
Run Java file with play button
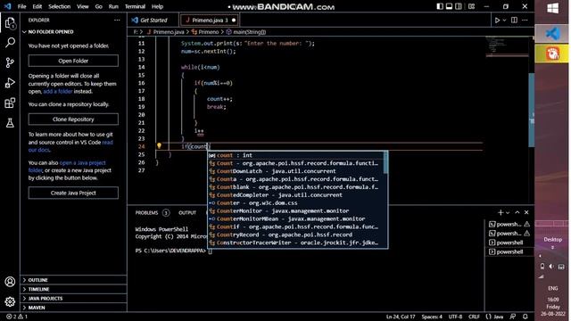[x=497, y=21]
